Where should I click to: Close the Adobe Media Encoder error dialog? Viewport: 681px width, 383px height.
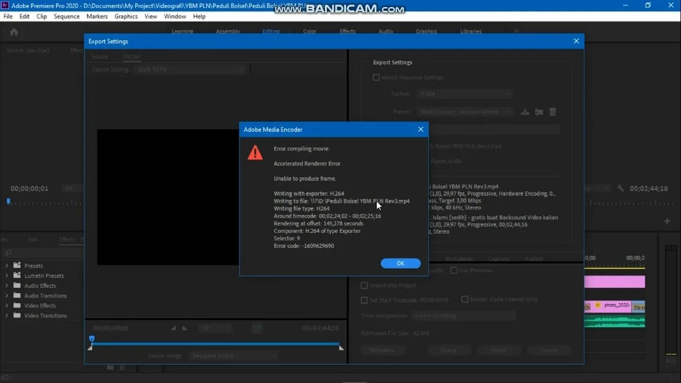(420, 129)
